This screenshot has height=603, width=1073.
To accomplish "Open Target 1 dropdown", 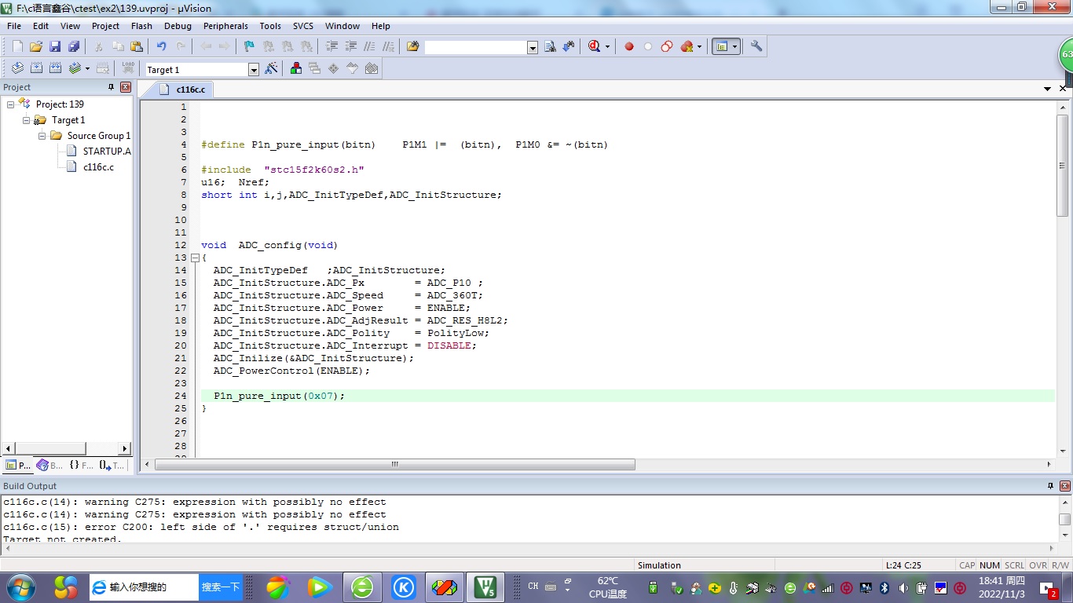I will [254, 70].
